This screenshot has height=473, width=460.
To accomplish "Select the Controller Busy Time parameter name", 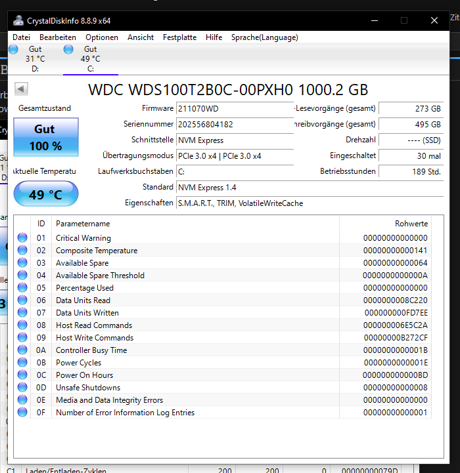I will (91, 350).
